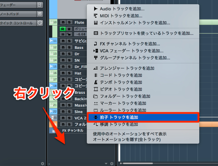Screen dimensions: 218x166
Task: Solo the サビGt track
Action: point(69,41)
